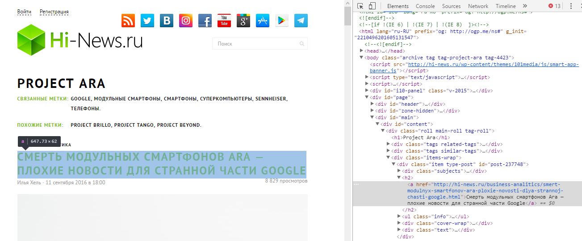Open the SENNHEISER tag link
The image size is (582, 241).
271,99
